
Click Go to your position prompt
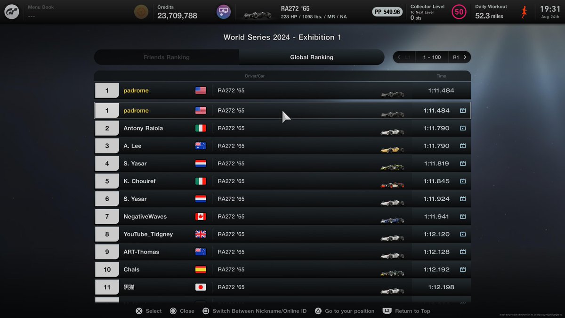point(344,311)
